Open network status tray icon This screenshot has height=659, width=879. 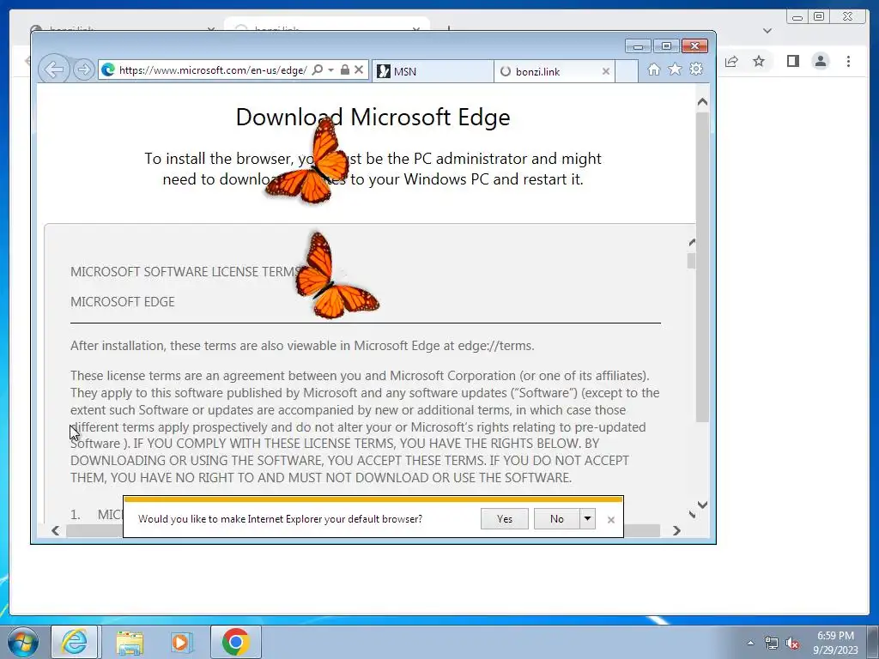tap(772, 643)
